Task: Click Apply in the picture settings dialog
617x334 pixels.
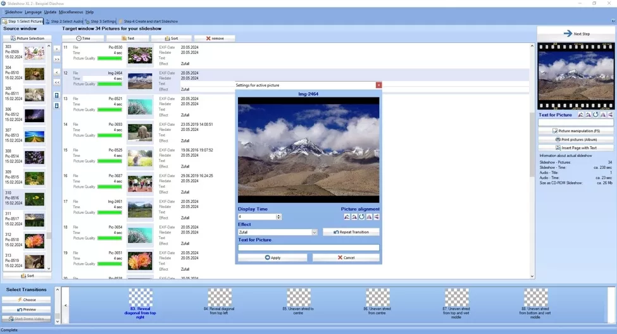Action: click(x=272, y=257)
